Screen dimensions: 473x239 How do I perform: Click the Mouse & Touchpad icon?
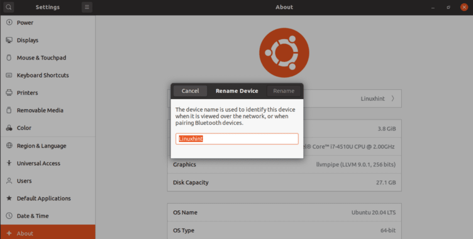[9, 57]
